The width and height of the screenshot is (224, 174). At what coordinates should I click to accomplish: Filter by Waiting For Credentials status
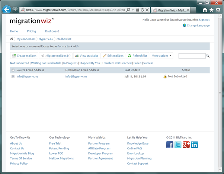[x=46, y=63]
